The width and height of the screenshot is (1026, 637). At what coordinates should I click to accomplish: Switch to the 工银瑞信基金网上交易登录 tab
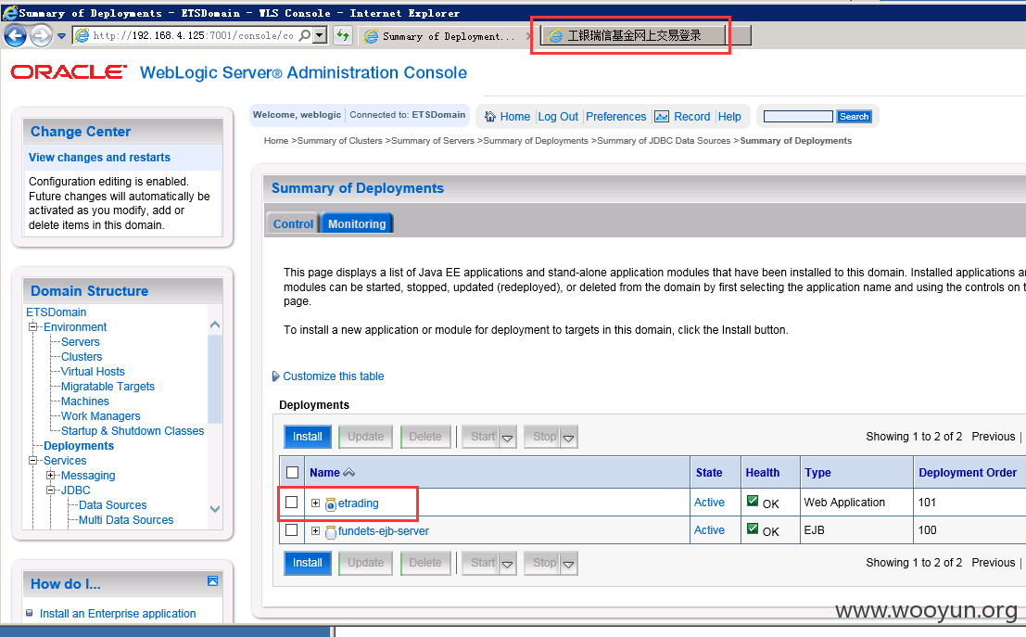pos(634,35)
